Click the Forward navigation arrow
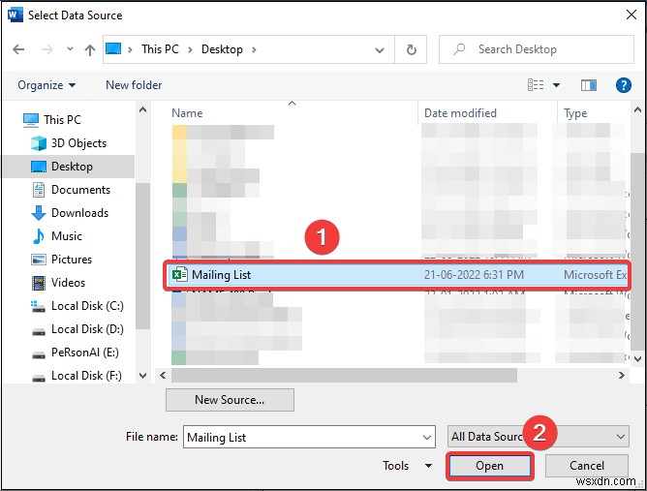647x491 pixels. [47, 49]
